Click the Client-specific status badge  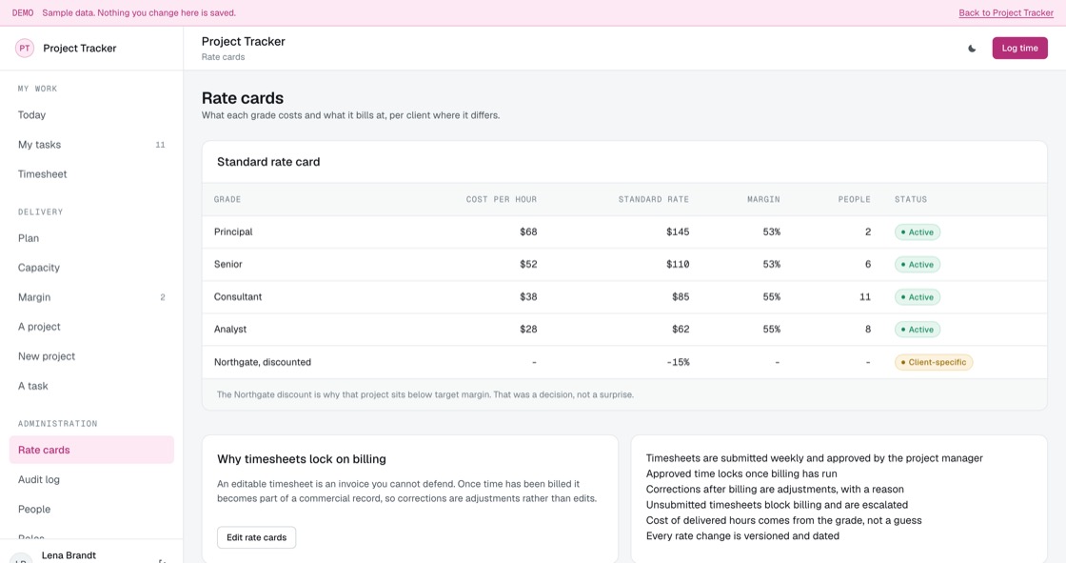click(x=934, y=362)
